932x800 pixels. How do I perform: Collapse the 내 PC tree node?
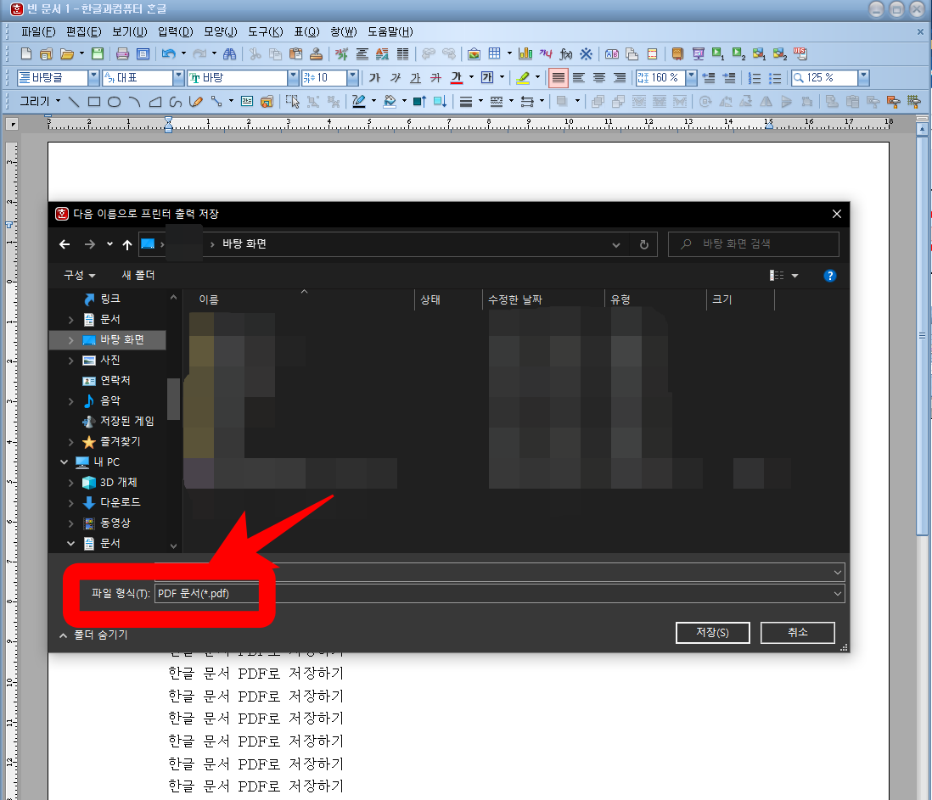(x=65, y=462)
